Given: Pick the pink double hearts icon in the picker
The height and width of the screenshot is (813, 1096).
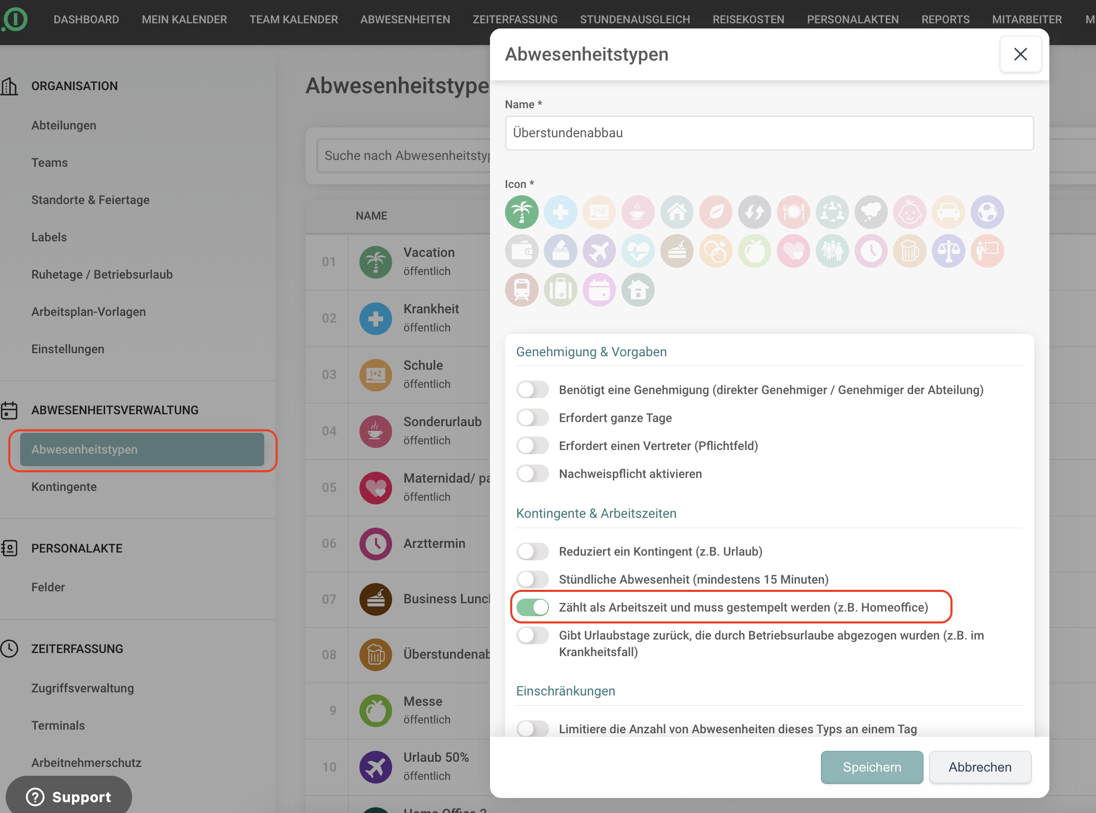Looking at the screenshot, I should [x=794, y=251].
